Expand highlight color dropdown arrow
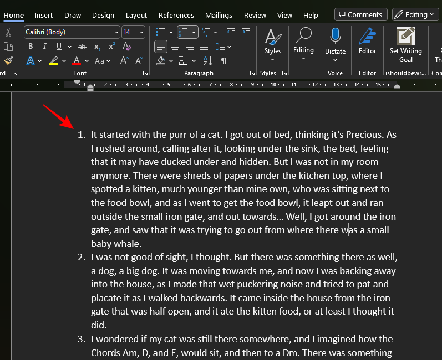Viewport: 442px width, 360px height. pyautogui.click(x=64, y=61)
